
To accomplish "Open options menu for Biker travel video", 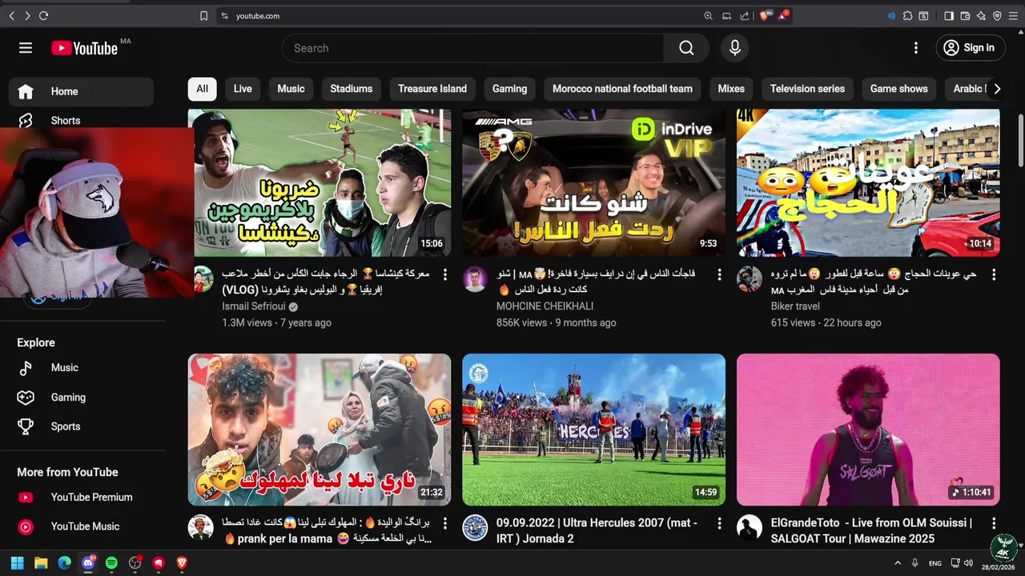I will pos(994,274).
